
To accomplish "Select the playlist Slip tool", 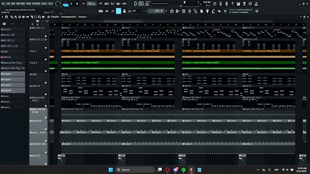I will tap(27, 17).
